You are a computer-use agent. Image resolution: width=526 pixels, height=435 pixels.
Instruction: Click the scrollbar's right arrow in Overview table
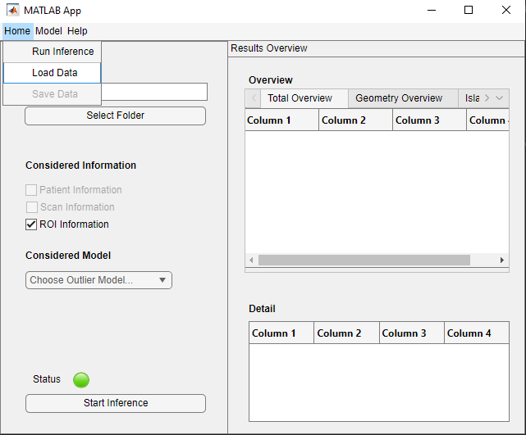coord(502,261)
